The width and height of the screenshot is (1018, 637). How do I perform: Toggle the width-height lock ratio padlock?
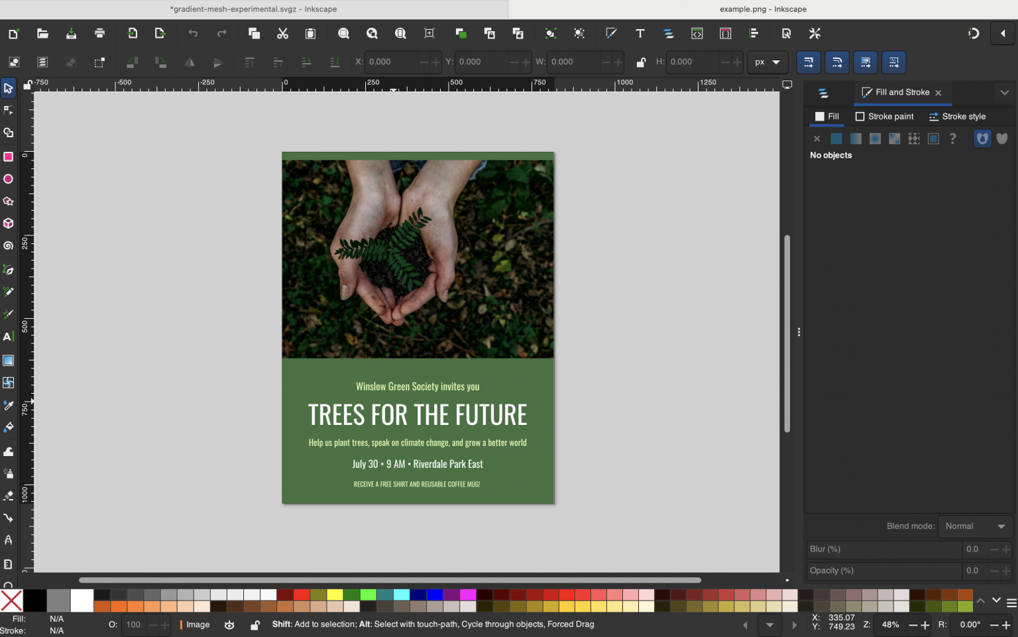(x=641, y=62)
